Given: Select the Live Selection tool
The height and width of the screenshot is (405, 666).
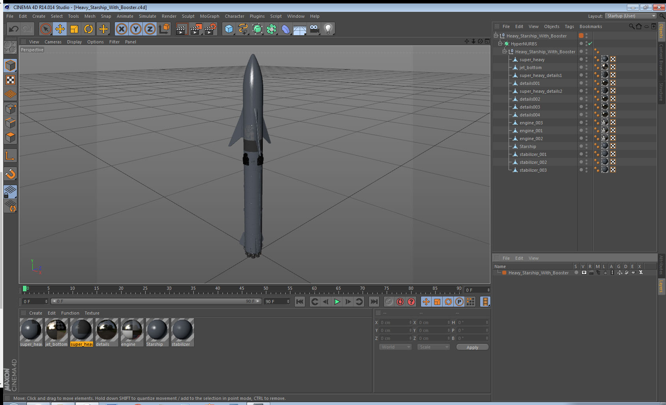Looking at the screenshot, I should (46, 29).
